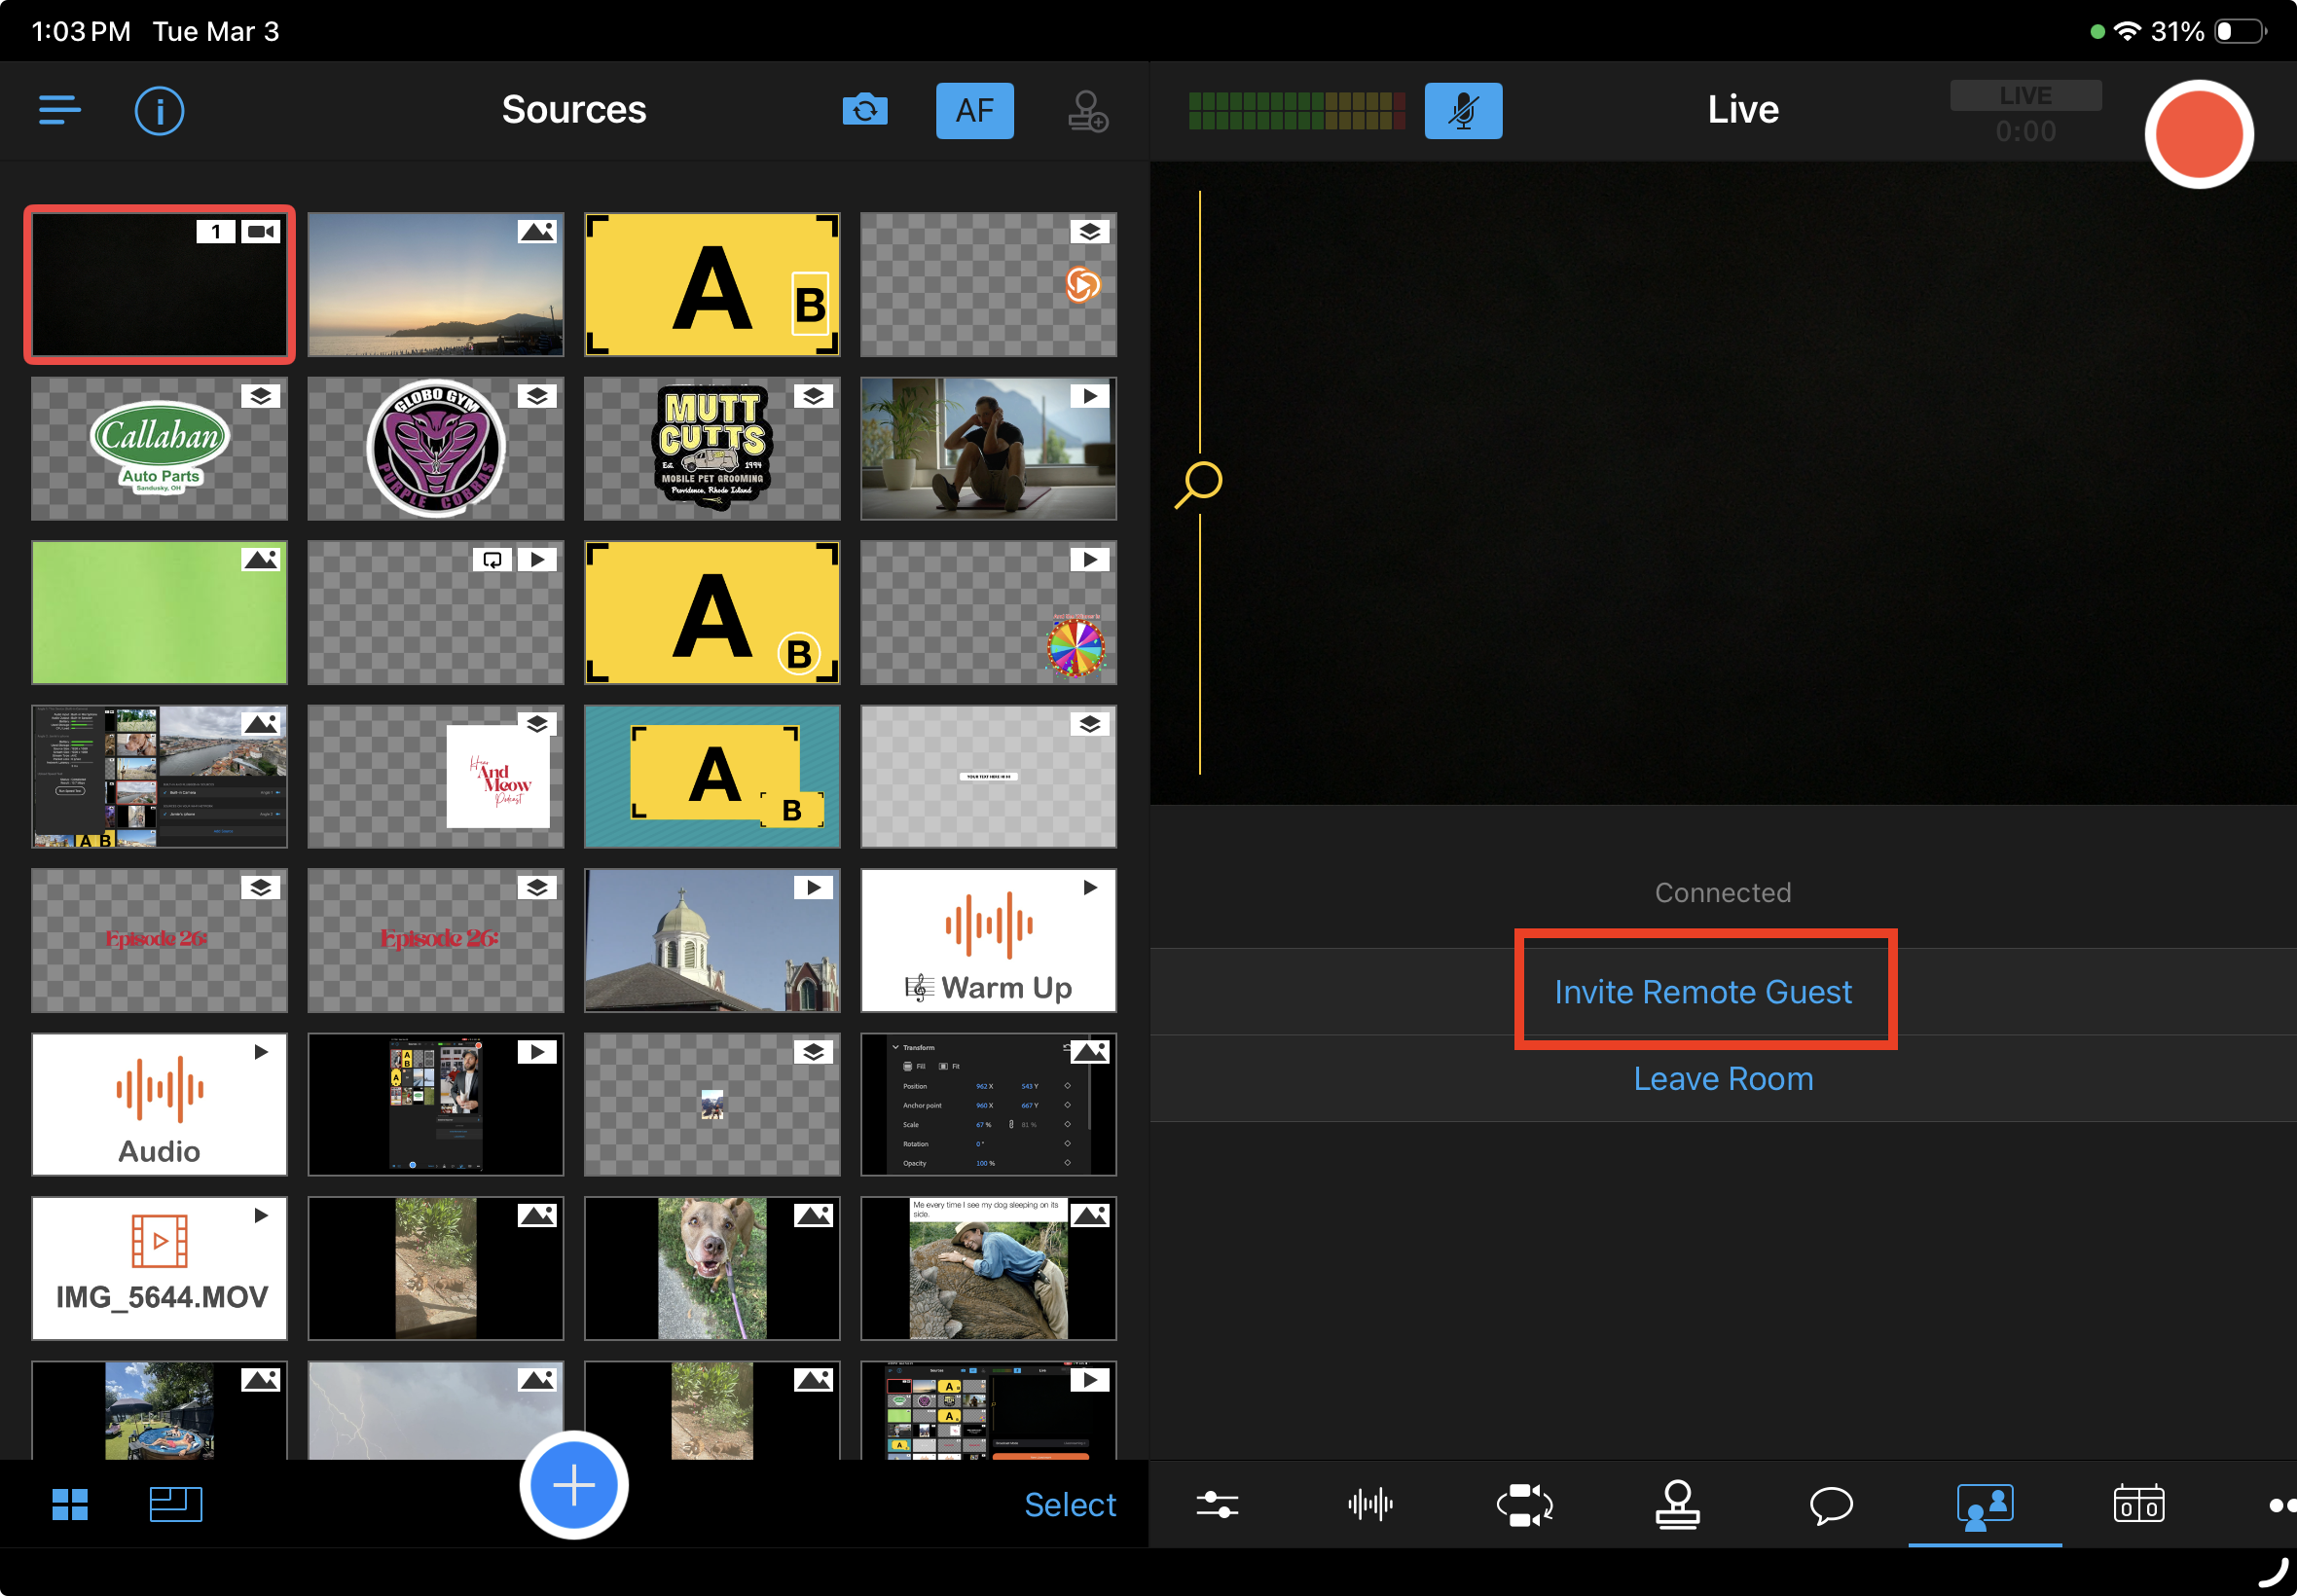This screenshot has height=1596, width=2297.
Task: Click the zoom slider magnifier handle
Action: (x=1200, y=482)
